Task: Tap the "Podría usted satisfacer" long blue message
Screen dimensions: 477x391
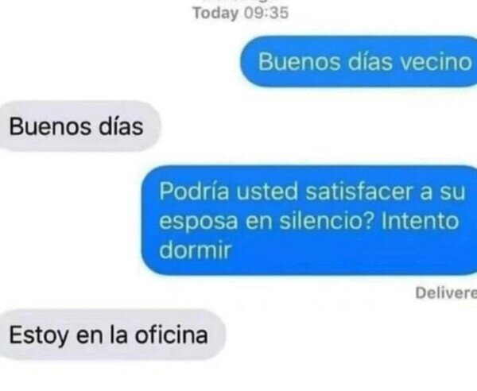Action: (x=309, y=220)
